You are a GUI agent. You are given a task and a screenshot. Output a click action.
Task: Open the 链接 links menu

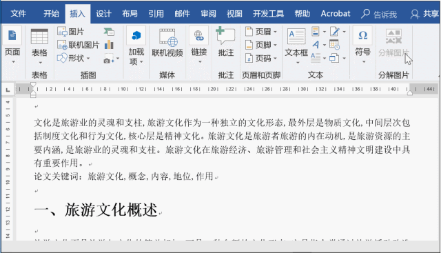[199, 45]
